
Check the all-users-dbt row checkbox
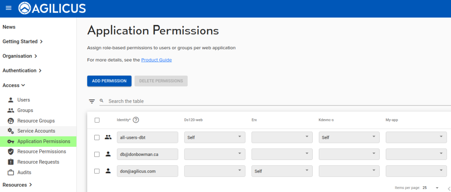[97, 138]
